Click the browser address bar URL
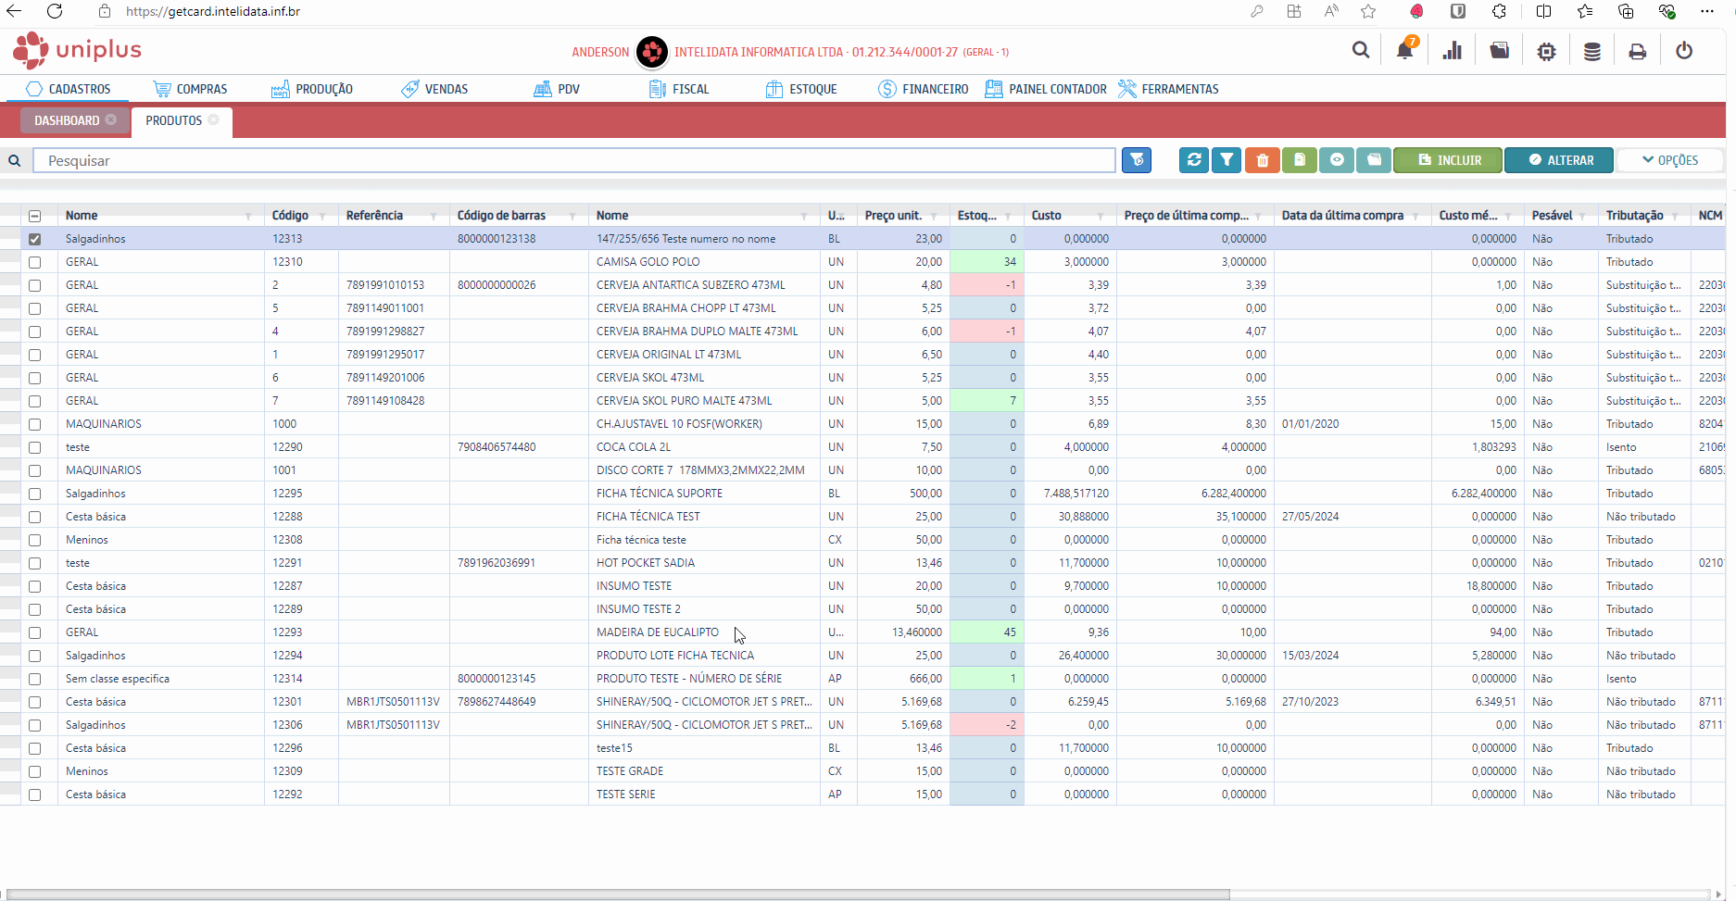The width and height of the screenshot is (1736, 901). click(x=213, y=11)
